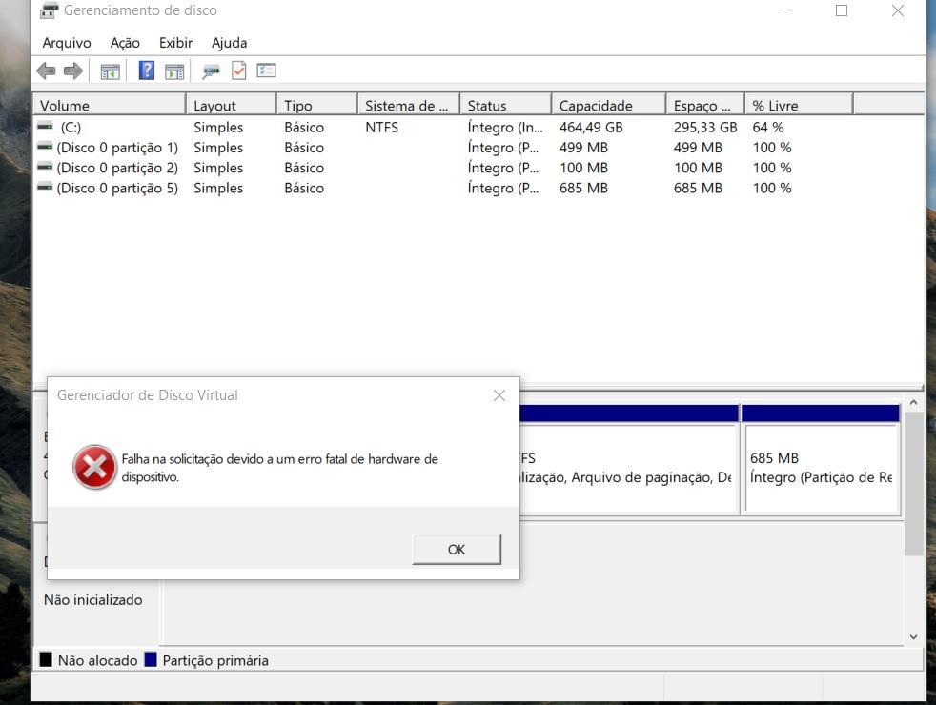Open the Arquivo menu
Image resolution: width=936 pixels, height=705 pixels.
[x=67, y=43]
